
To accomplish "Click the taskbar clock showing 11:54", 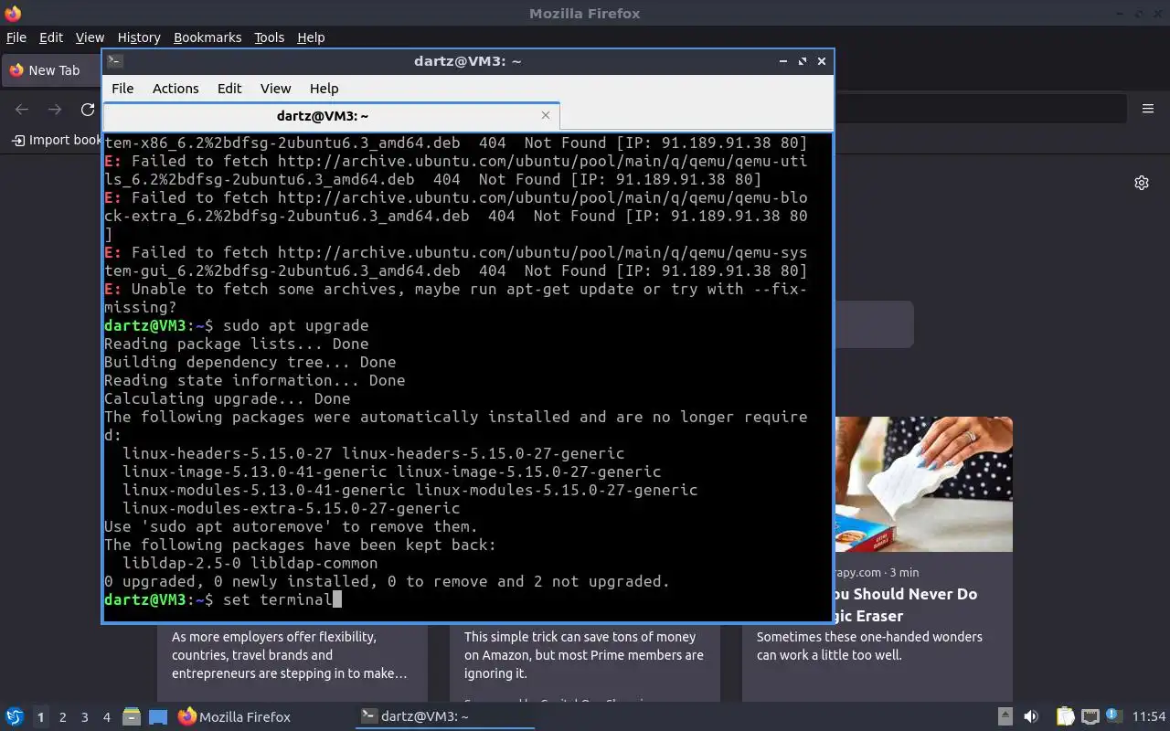I will (x=1149, y=717).
